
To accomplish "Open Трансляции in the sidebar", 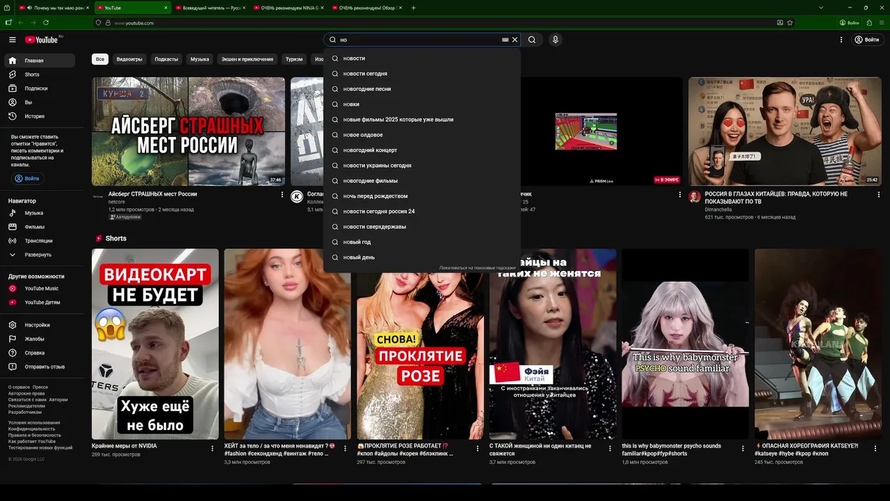I will coord(39,241).
